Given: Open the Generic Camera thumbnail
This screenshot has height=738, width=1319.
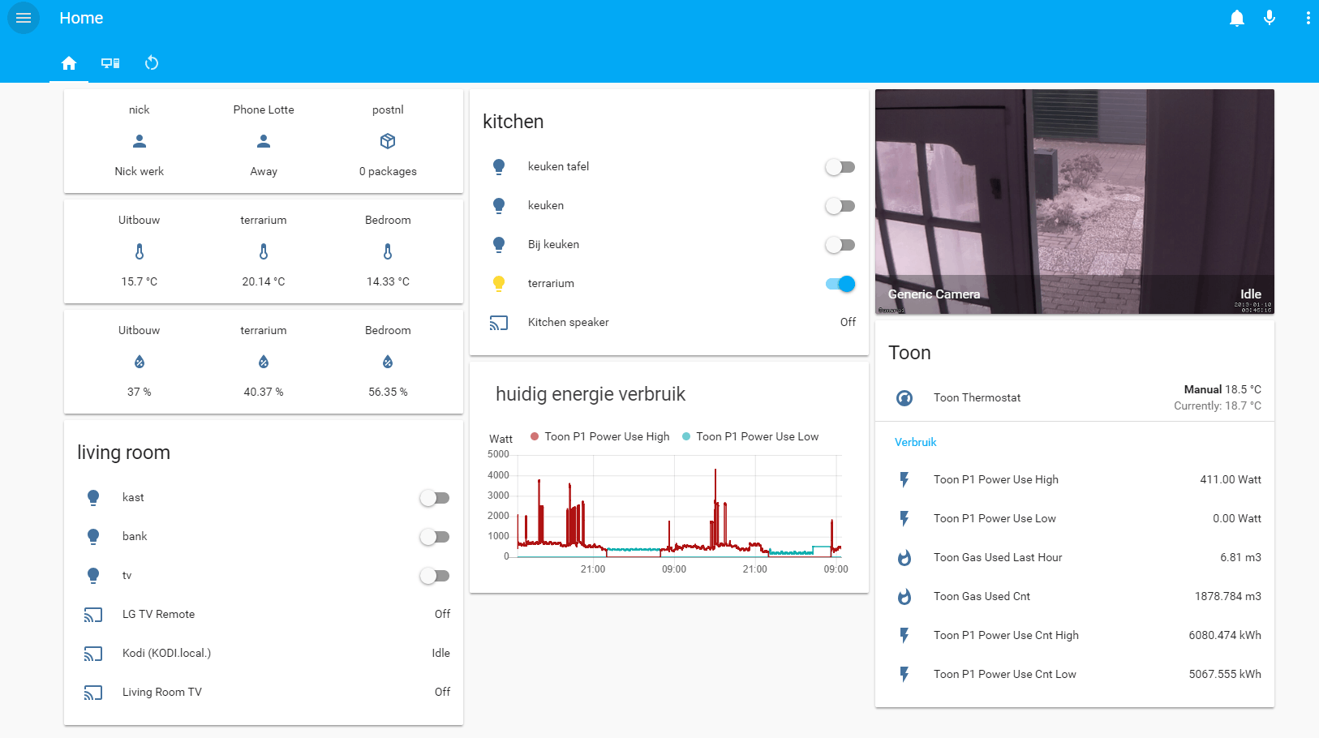Looking at the screenshot, I should coord(1075,201).
